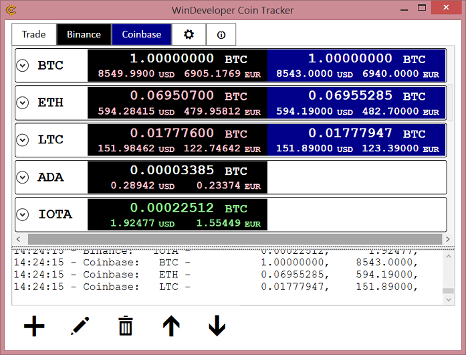Select the ETH coin label

[x=51, y=102]
